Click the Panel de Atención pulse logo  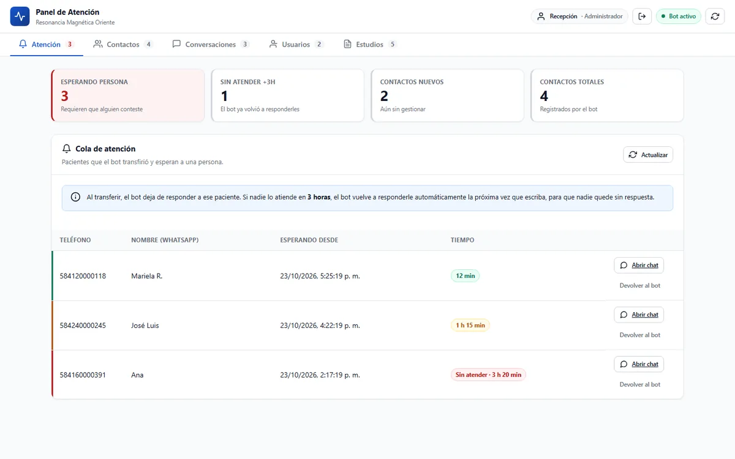click(x=20, y=17)
